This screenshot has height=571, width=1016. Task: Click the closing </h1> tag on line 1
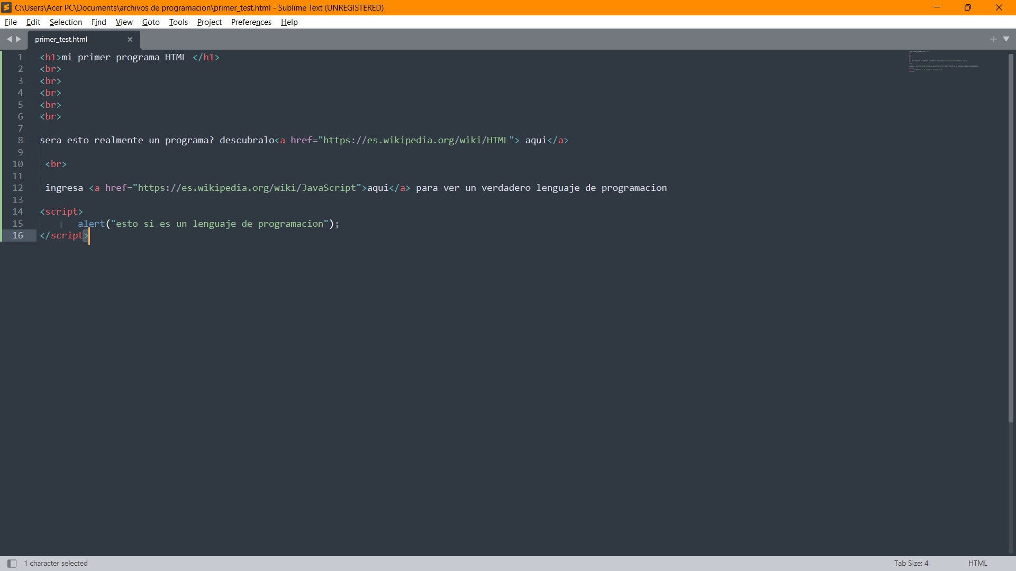point(206,57)
